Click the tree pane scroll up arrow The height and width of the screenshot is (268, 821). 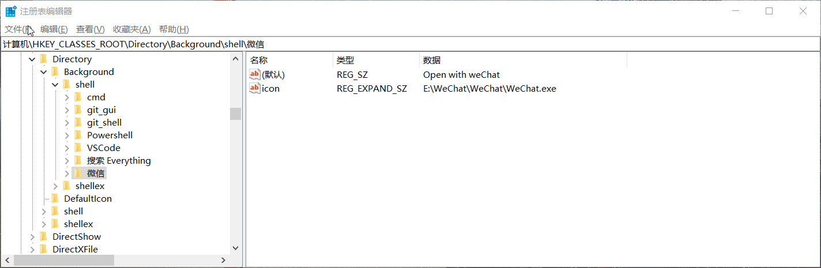click(235, 59)
